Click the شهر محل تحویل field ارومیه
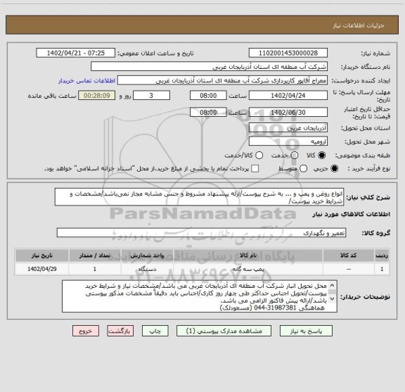This screenshot has height=392, width=405. [288, 141]
